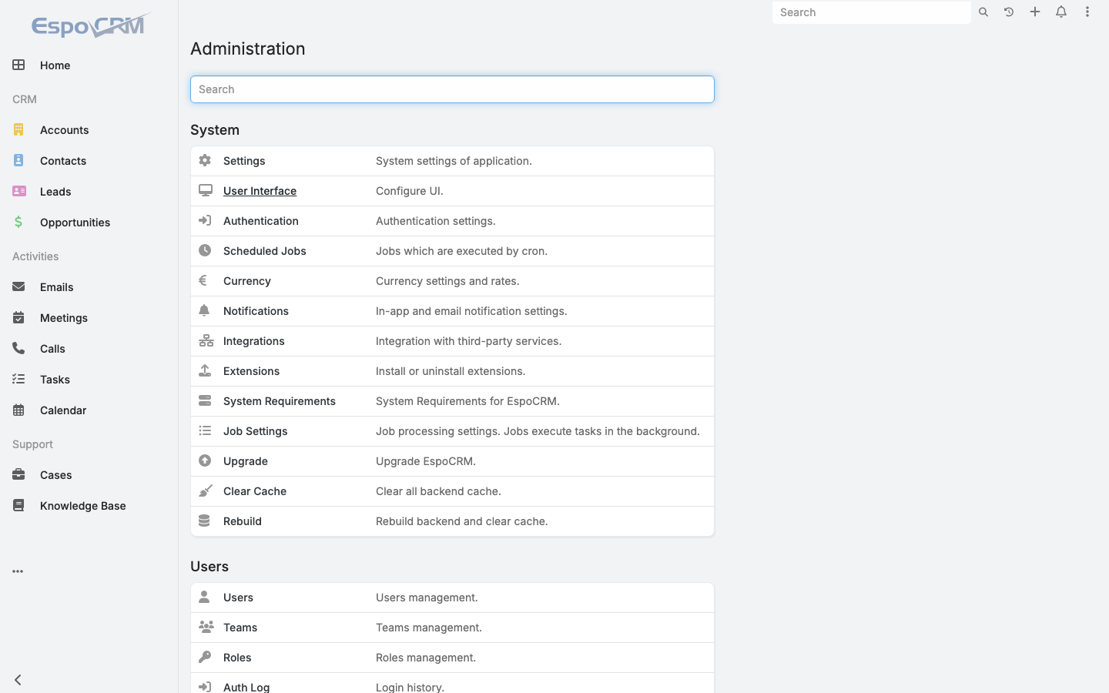Focus the global Search box at top

(x=871, y=12)
